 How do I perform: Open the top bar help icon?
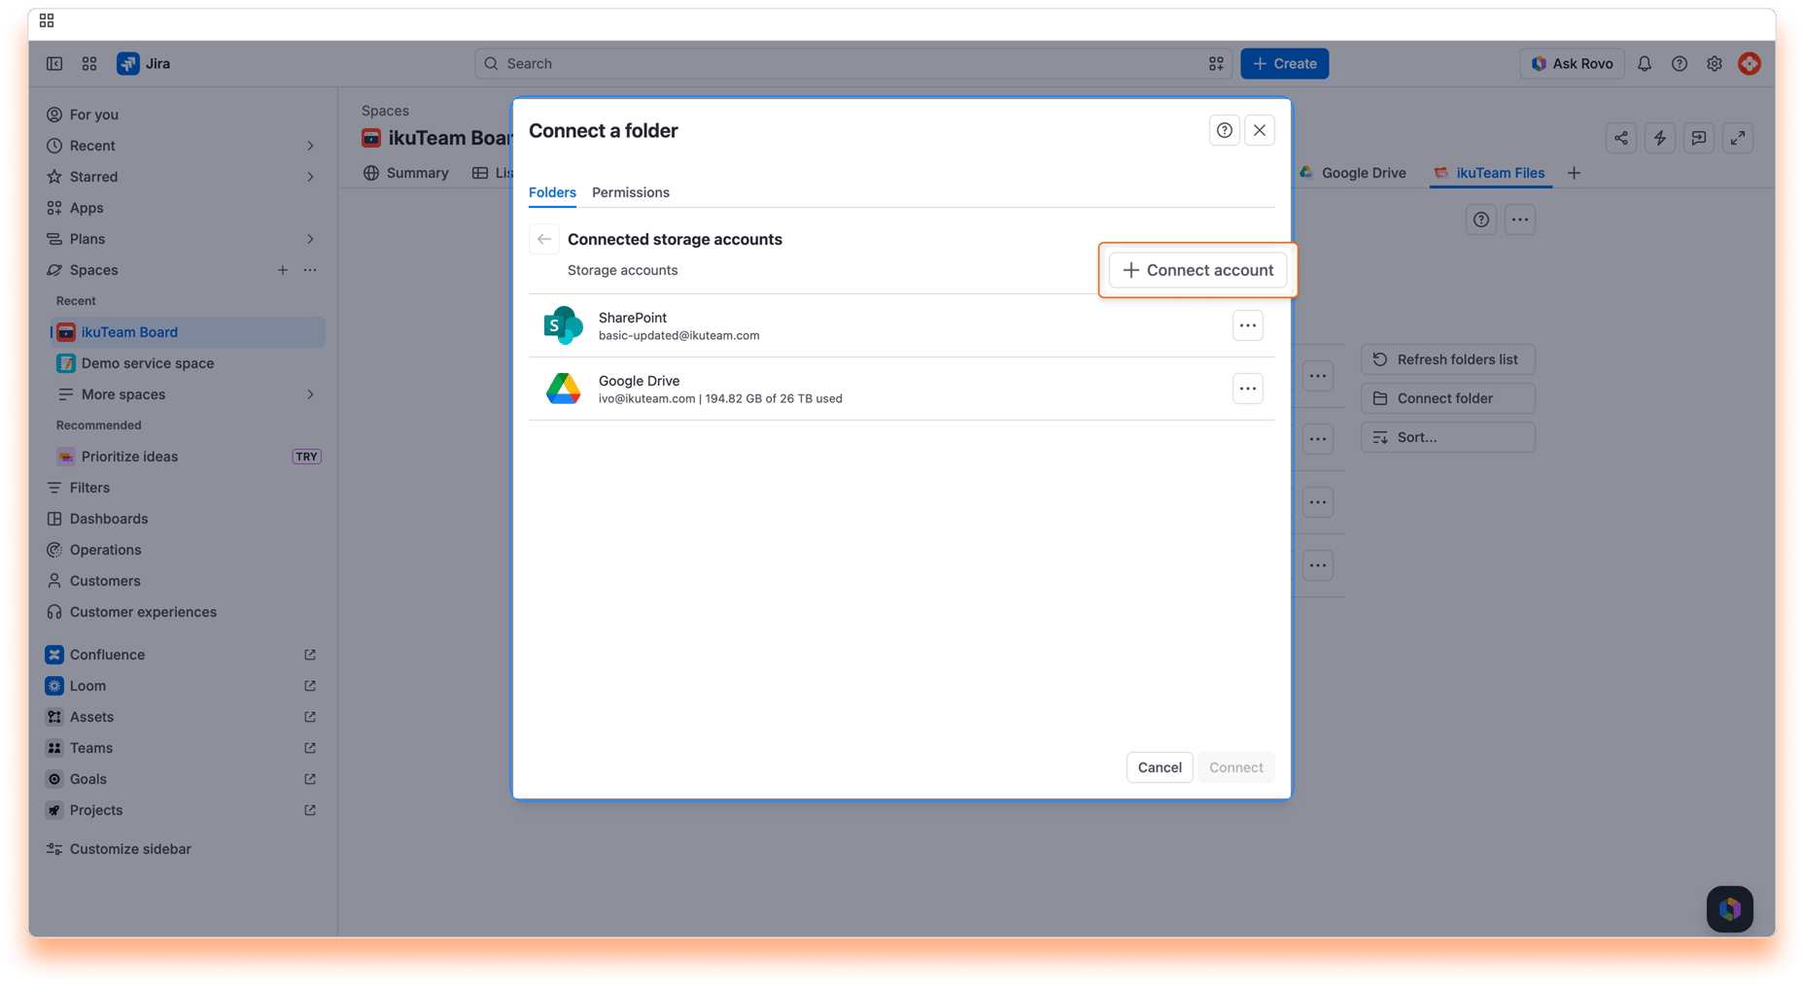point(1679,63)
